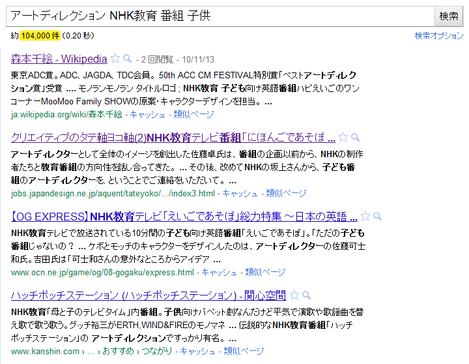Click magnifier next to クリエイティブのタテ軸ヨコ軸 result
Viewport: 469px width, 364px height.
pos(356,137)
